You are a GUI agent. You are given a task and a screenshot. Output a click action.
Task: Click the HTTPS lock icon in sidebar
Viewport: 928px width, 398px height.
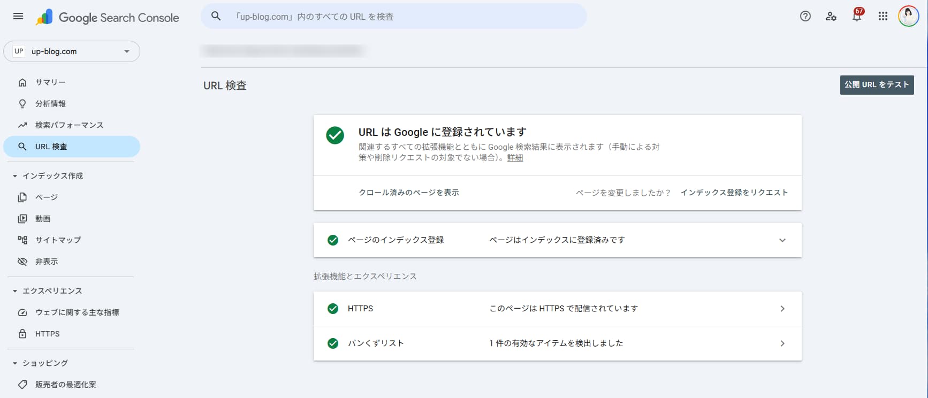tap(22, 334)
